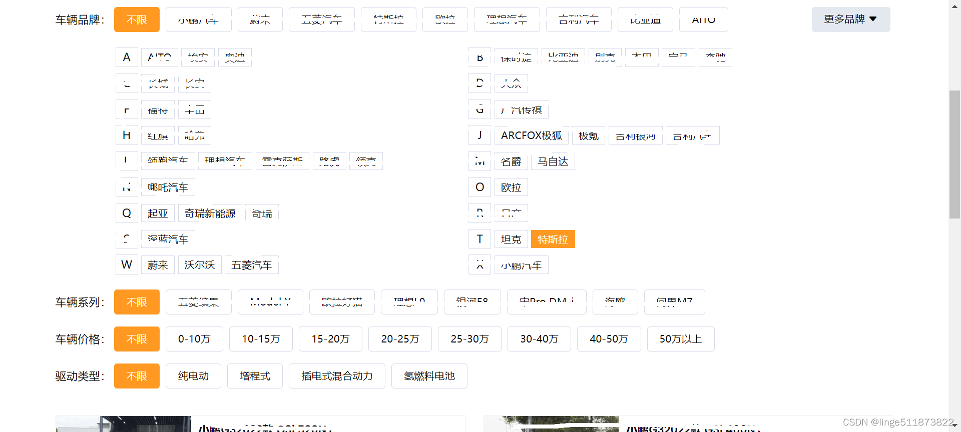Choose the 五菱缤果 series
Image resolution: width=961 pixels, height=432 pixels.
(198, 302)
